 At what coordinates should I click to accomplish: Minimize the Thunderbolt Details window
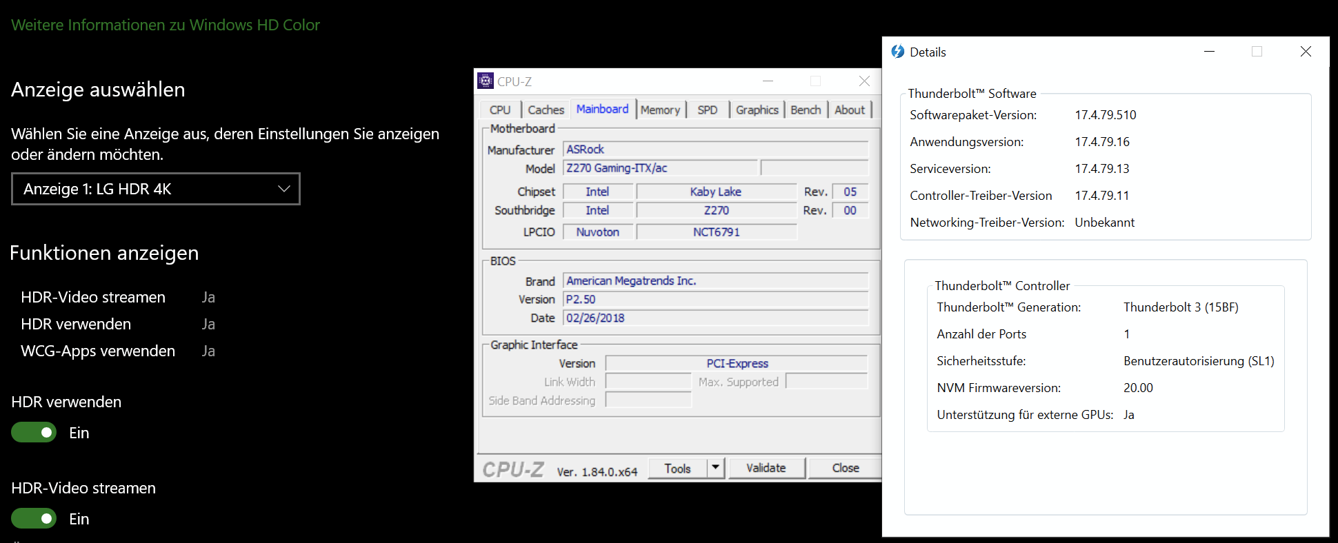(1209, 52)
